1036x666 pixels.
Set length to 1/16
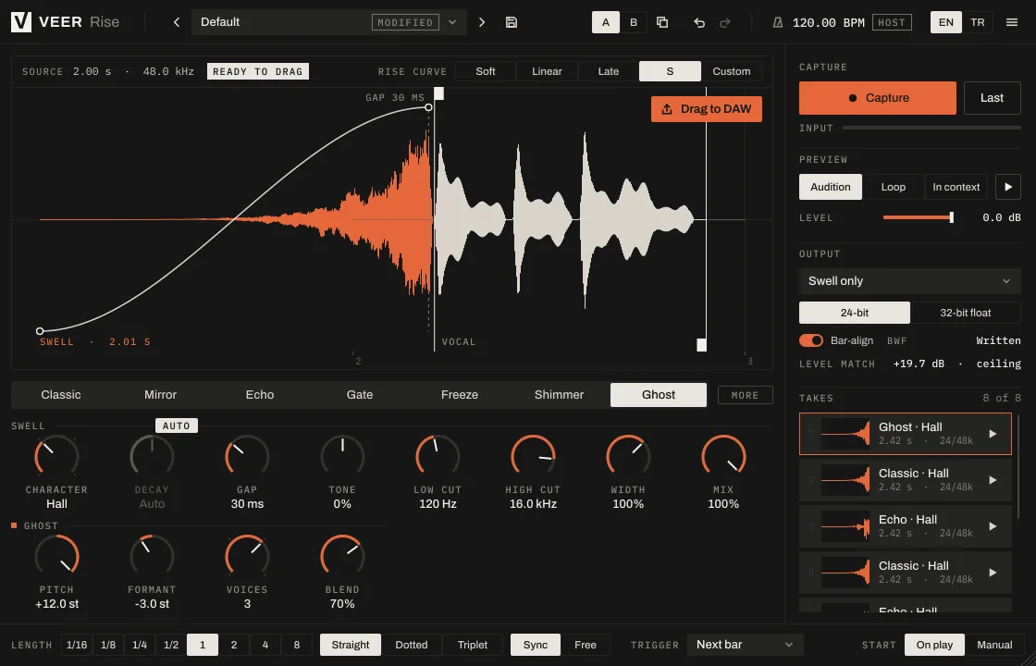pyautogui.click(x=77, y=645)
